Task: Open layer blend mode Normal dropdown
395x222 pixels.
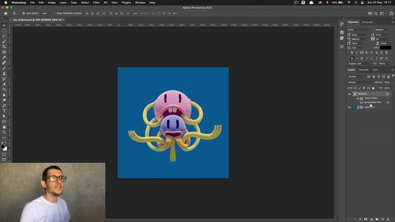Action: coord(360,82)
